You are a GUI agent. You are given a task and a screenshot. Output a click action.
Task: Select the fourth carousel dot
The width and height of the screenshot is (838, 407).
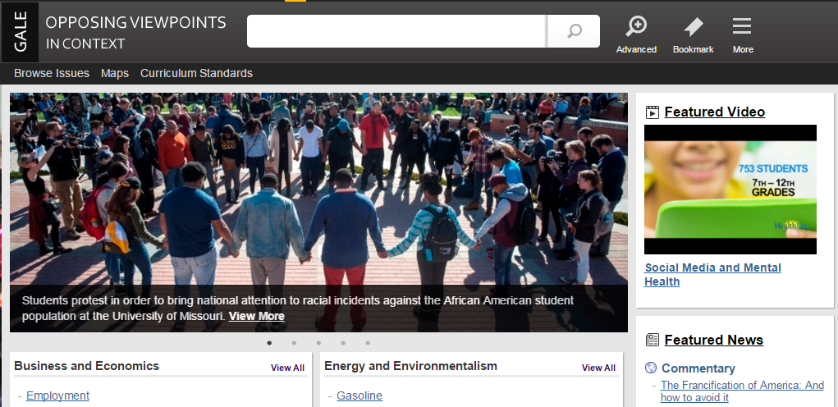[x=343, y=343]
